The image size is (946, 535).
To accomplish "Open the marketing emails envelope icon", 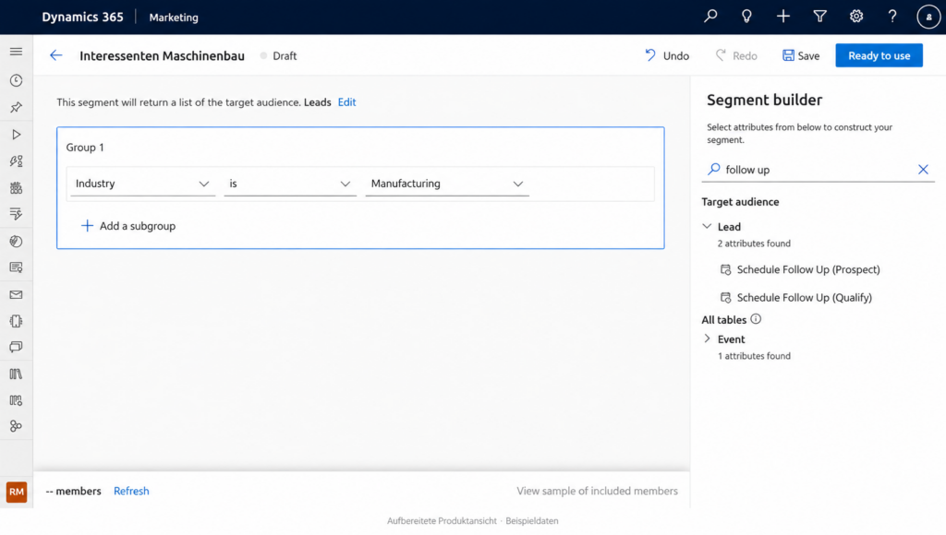I will (17, 294).
